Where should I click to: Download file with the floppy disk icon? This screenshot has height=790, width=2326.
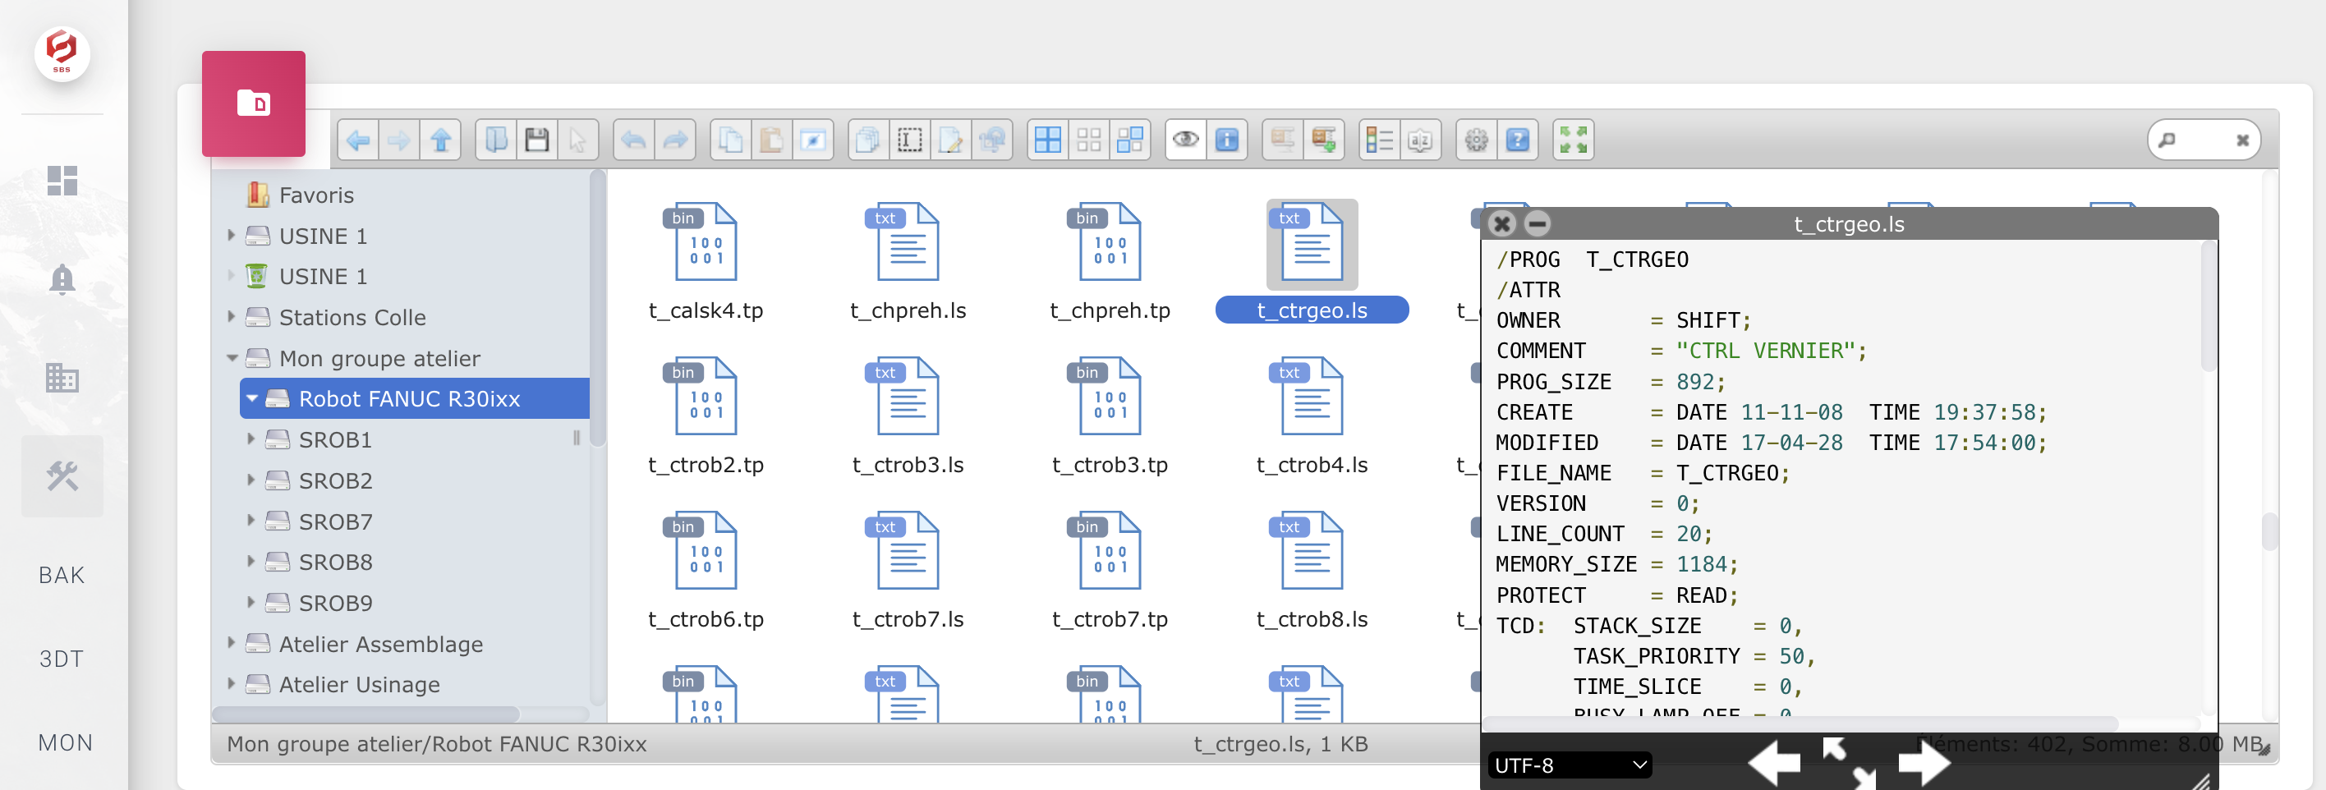pyautogui.click(x=537, y=140)
